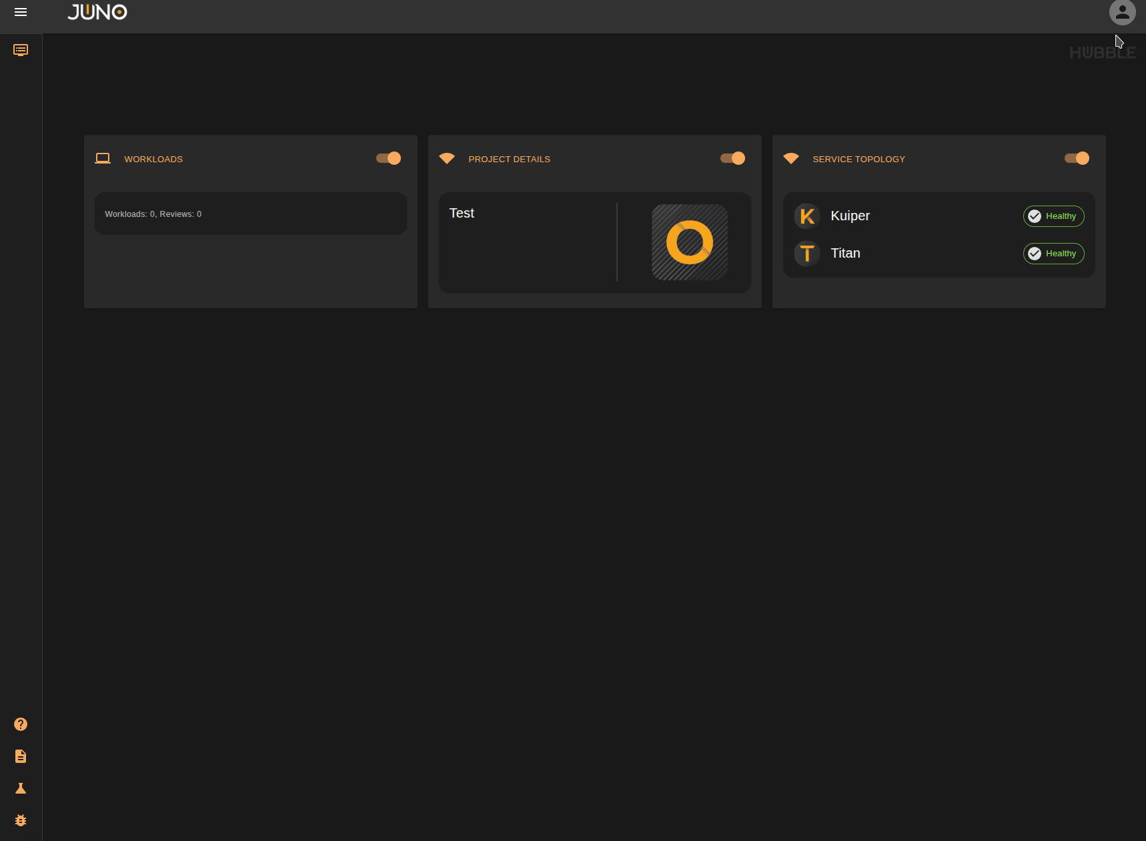Viewport: 1146px width, 841px height.
Task: Toggle the Workloads card switch
Action: coord(388,158)
